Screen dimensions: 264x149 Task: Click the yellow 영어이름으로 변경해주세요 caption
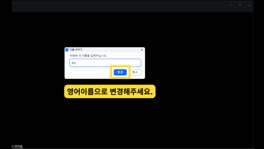[110, 91]
